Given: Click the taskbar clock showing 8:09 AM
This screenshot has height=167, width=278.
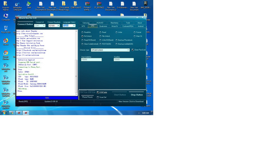Looking at the screenshot, I should pos(146,113).
